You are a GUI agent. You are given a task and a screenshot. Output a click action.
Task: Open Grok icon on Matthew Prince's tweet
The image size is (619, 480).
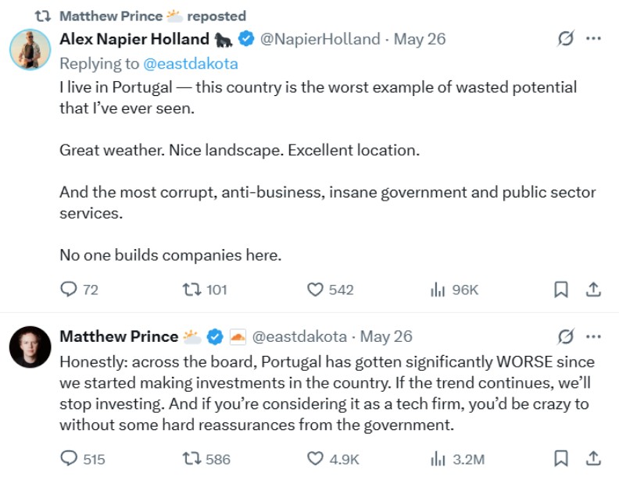pyautogui.click(x=563, y=336)
